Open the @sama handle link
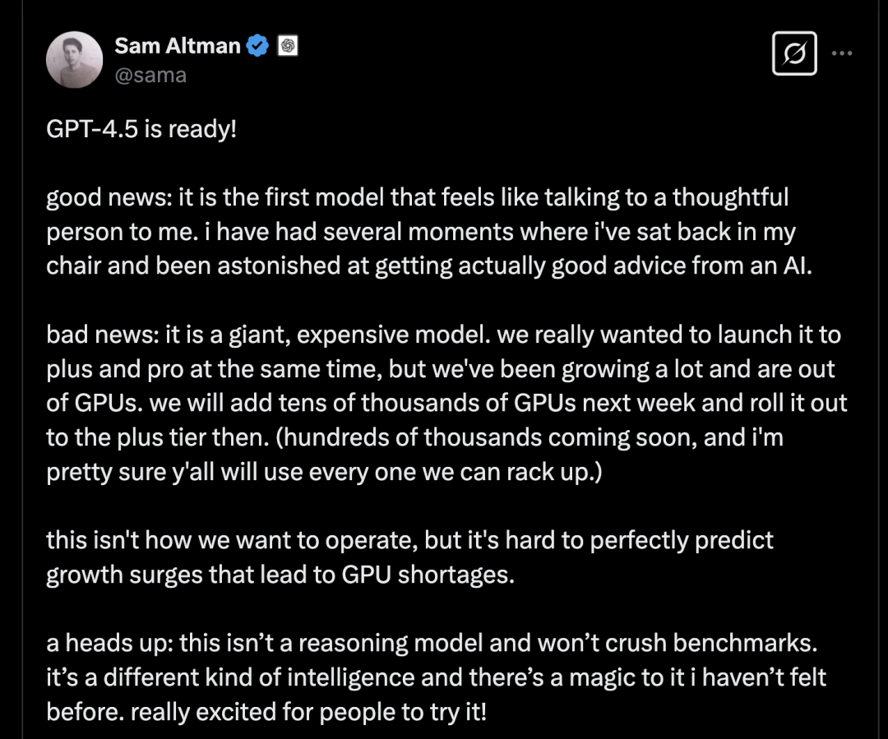Screen dimensions: 888x739 click(x=150, y=75)
